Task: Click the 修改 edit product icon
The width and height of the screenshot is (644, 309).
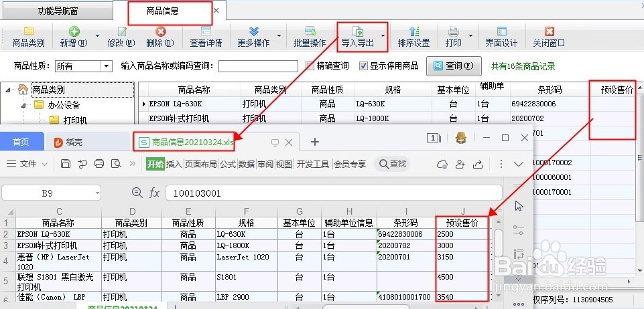Action: click(121, 31)
